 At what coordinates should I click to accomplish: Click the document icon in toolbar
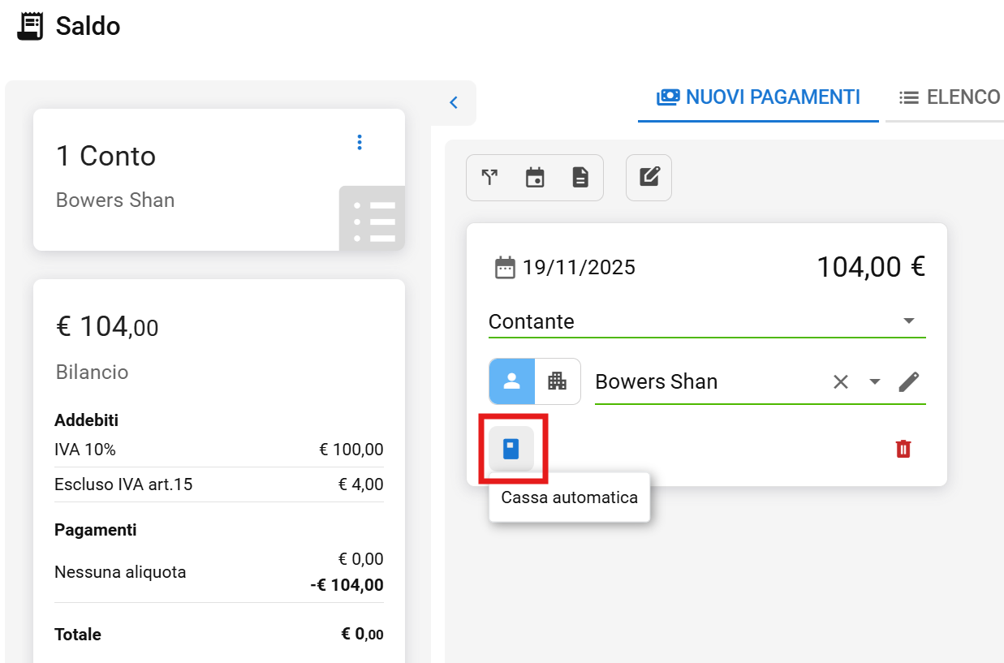point(580,178)
